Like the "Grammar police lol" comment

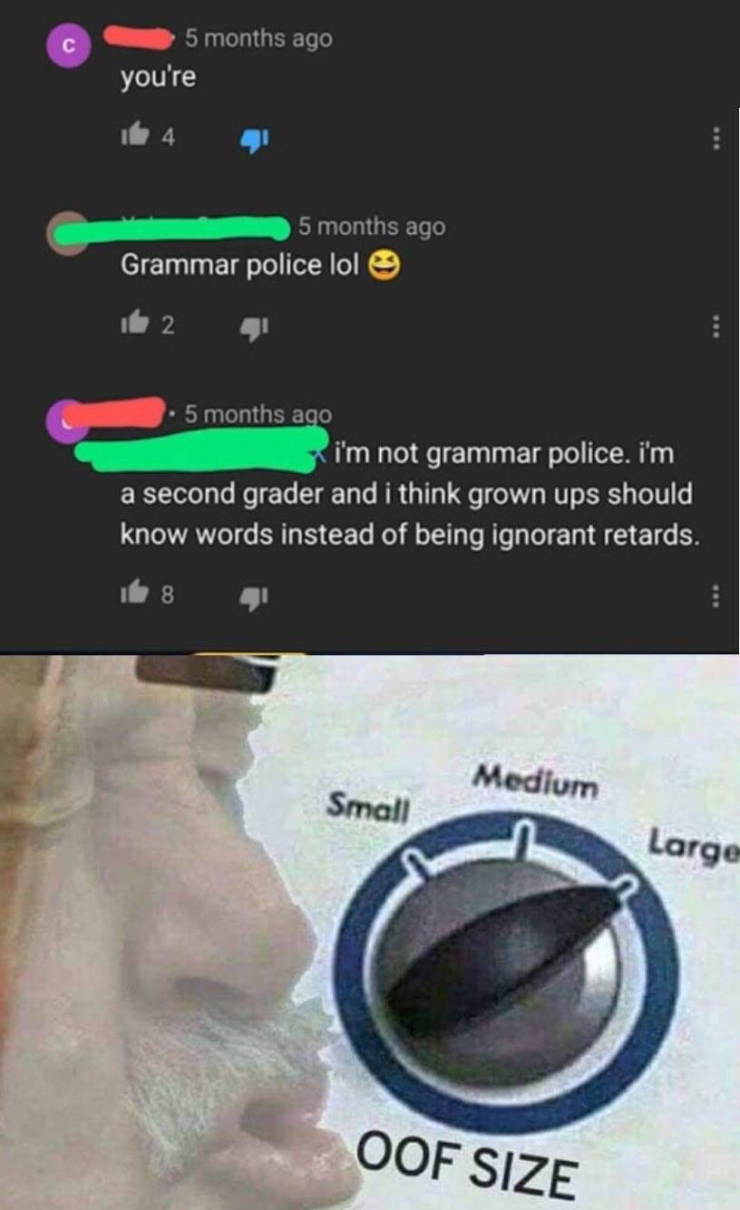point(134,326)
